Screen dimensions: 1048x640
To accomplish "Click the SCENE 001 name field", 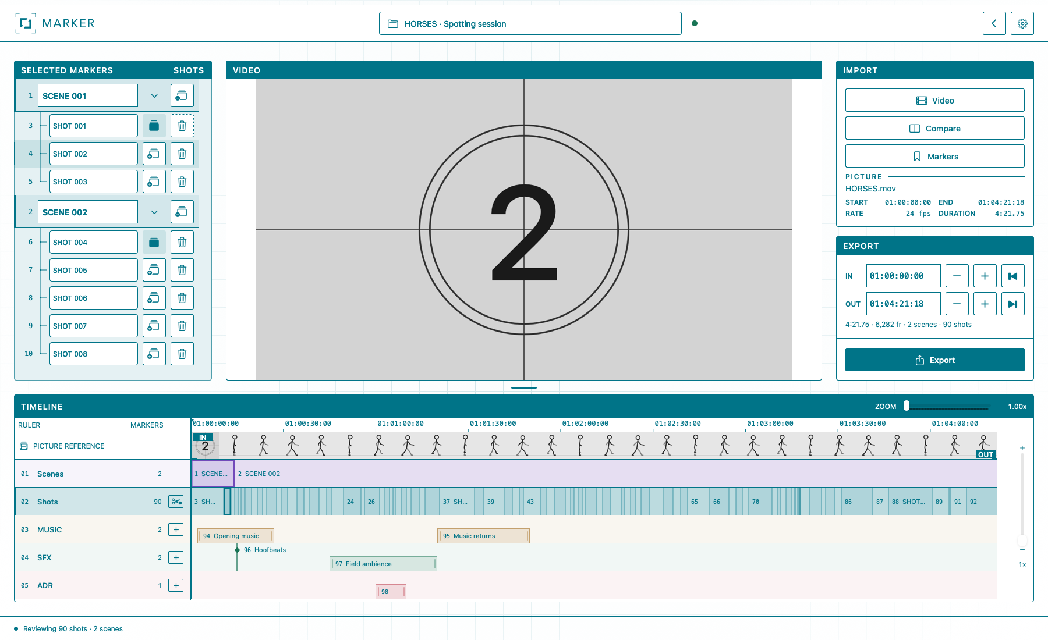I will [88, 95].
